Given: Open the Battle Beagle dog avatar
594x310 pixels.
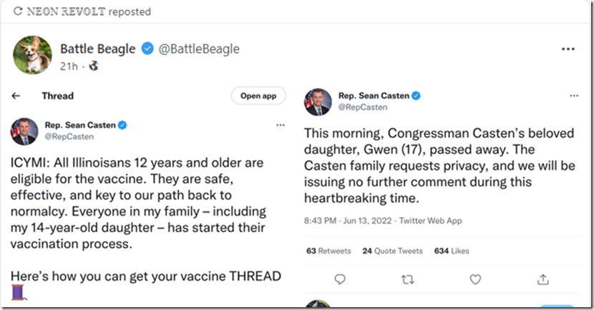Looking at the screenshot, I should click(x=32, y=55).
